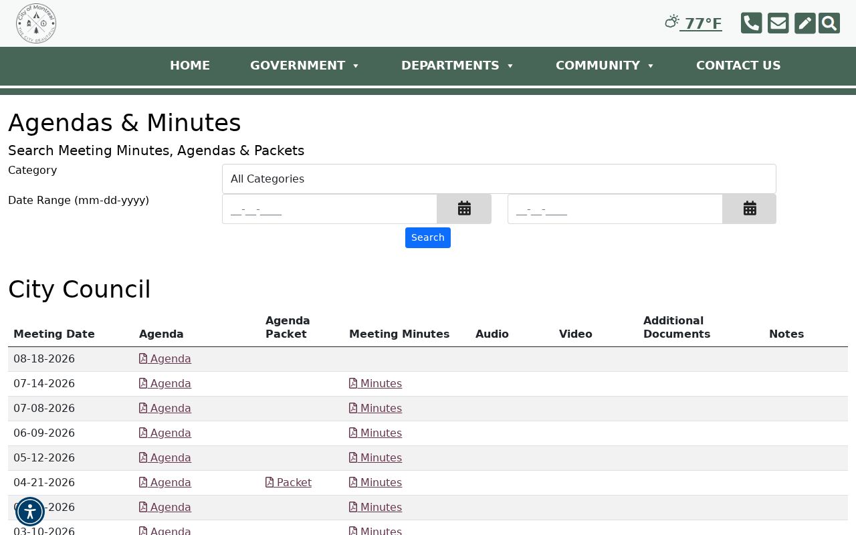Open the 04-21-2026 Packet PDF
The height and width of the screenshot is (535, 856).
pyautogui.click(x=288, y=483)
